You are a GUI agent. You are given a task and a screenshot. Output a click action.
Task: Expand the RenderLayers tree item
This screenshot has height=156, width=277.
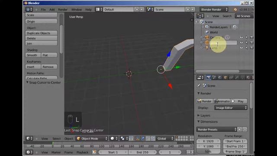point(203,27)
